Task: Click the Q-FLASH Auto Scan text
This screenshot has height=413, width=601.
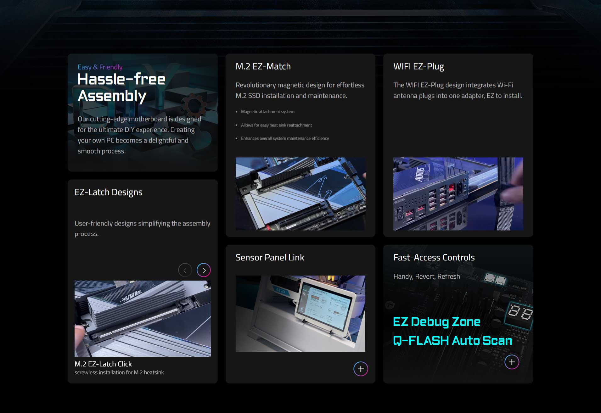Action: coord(452,340)
